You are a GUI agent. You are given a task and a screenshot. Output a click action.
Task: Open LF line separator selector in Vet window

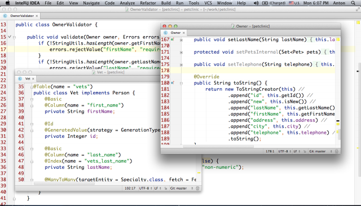click(x=157, y=189)
